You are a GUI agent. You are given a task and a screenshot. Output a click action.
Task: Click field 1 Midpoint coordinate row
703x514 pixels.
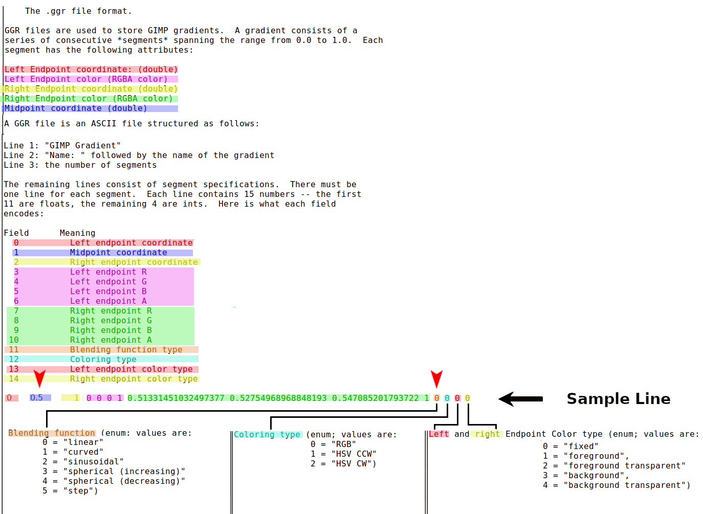102,253
